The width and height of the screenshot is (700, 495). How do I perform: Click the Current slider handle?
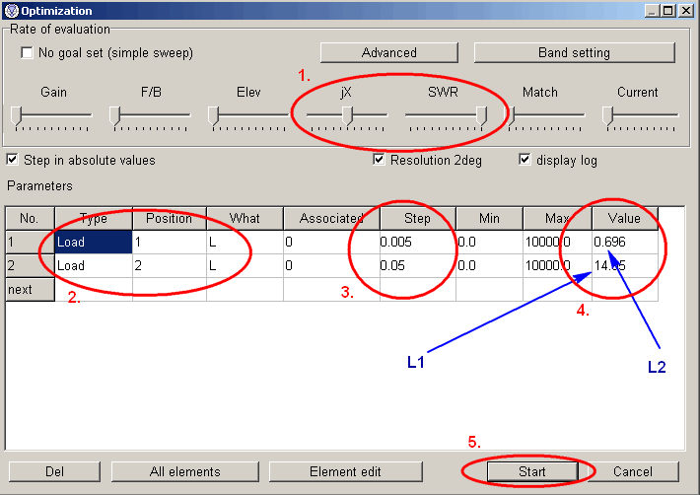pyautogui.click(x=608, y=115)
